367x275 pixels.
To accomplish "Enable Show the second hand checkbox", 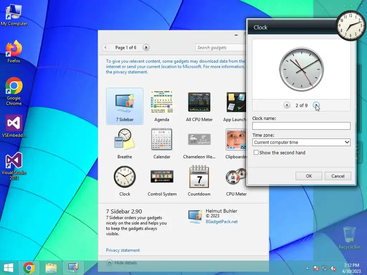I will pos(256,153).
